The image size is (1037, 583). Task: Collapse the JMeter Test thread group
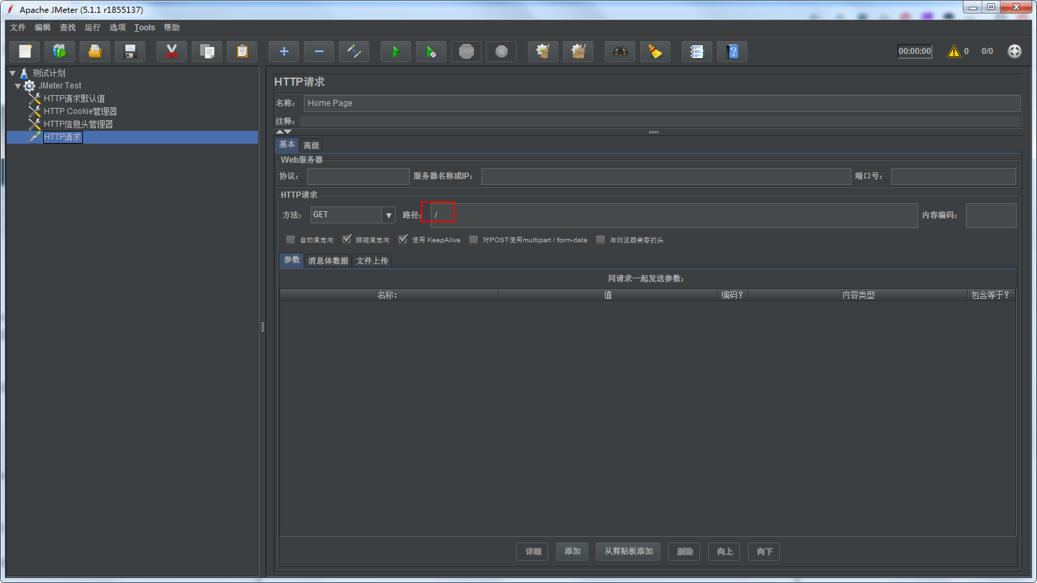pos(18,86)
